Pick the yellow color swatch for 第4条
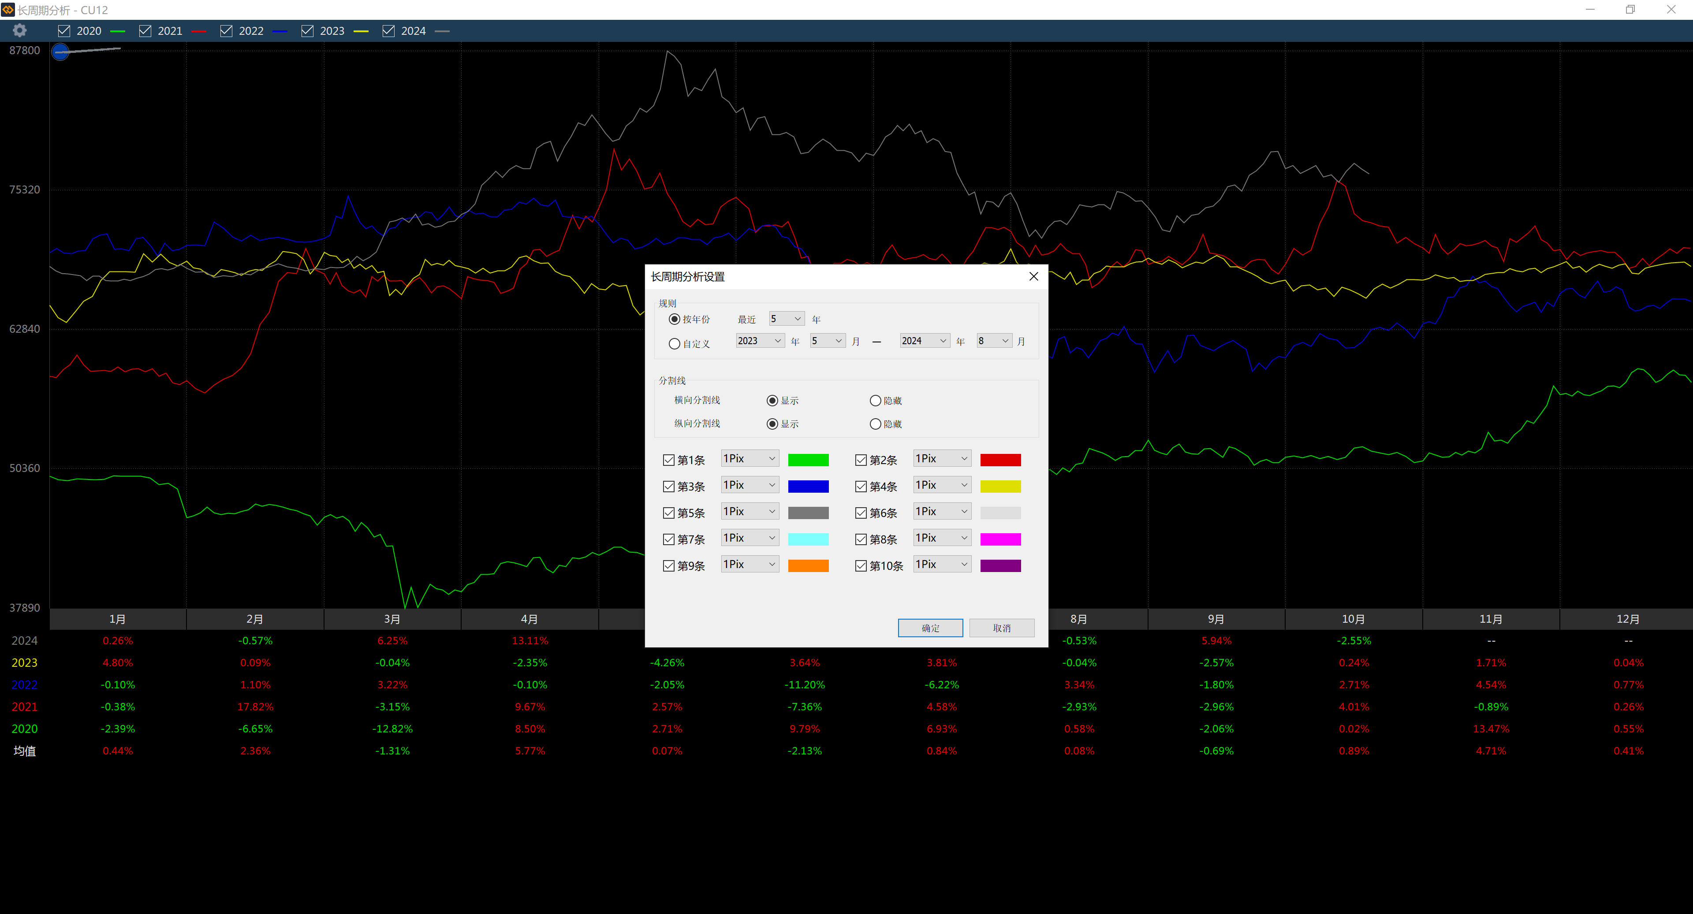The image size is (1693, 914). tap(1000, 486)
